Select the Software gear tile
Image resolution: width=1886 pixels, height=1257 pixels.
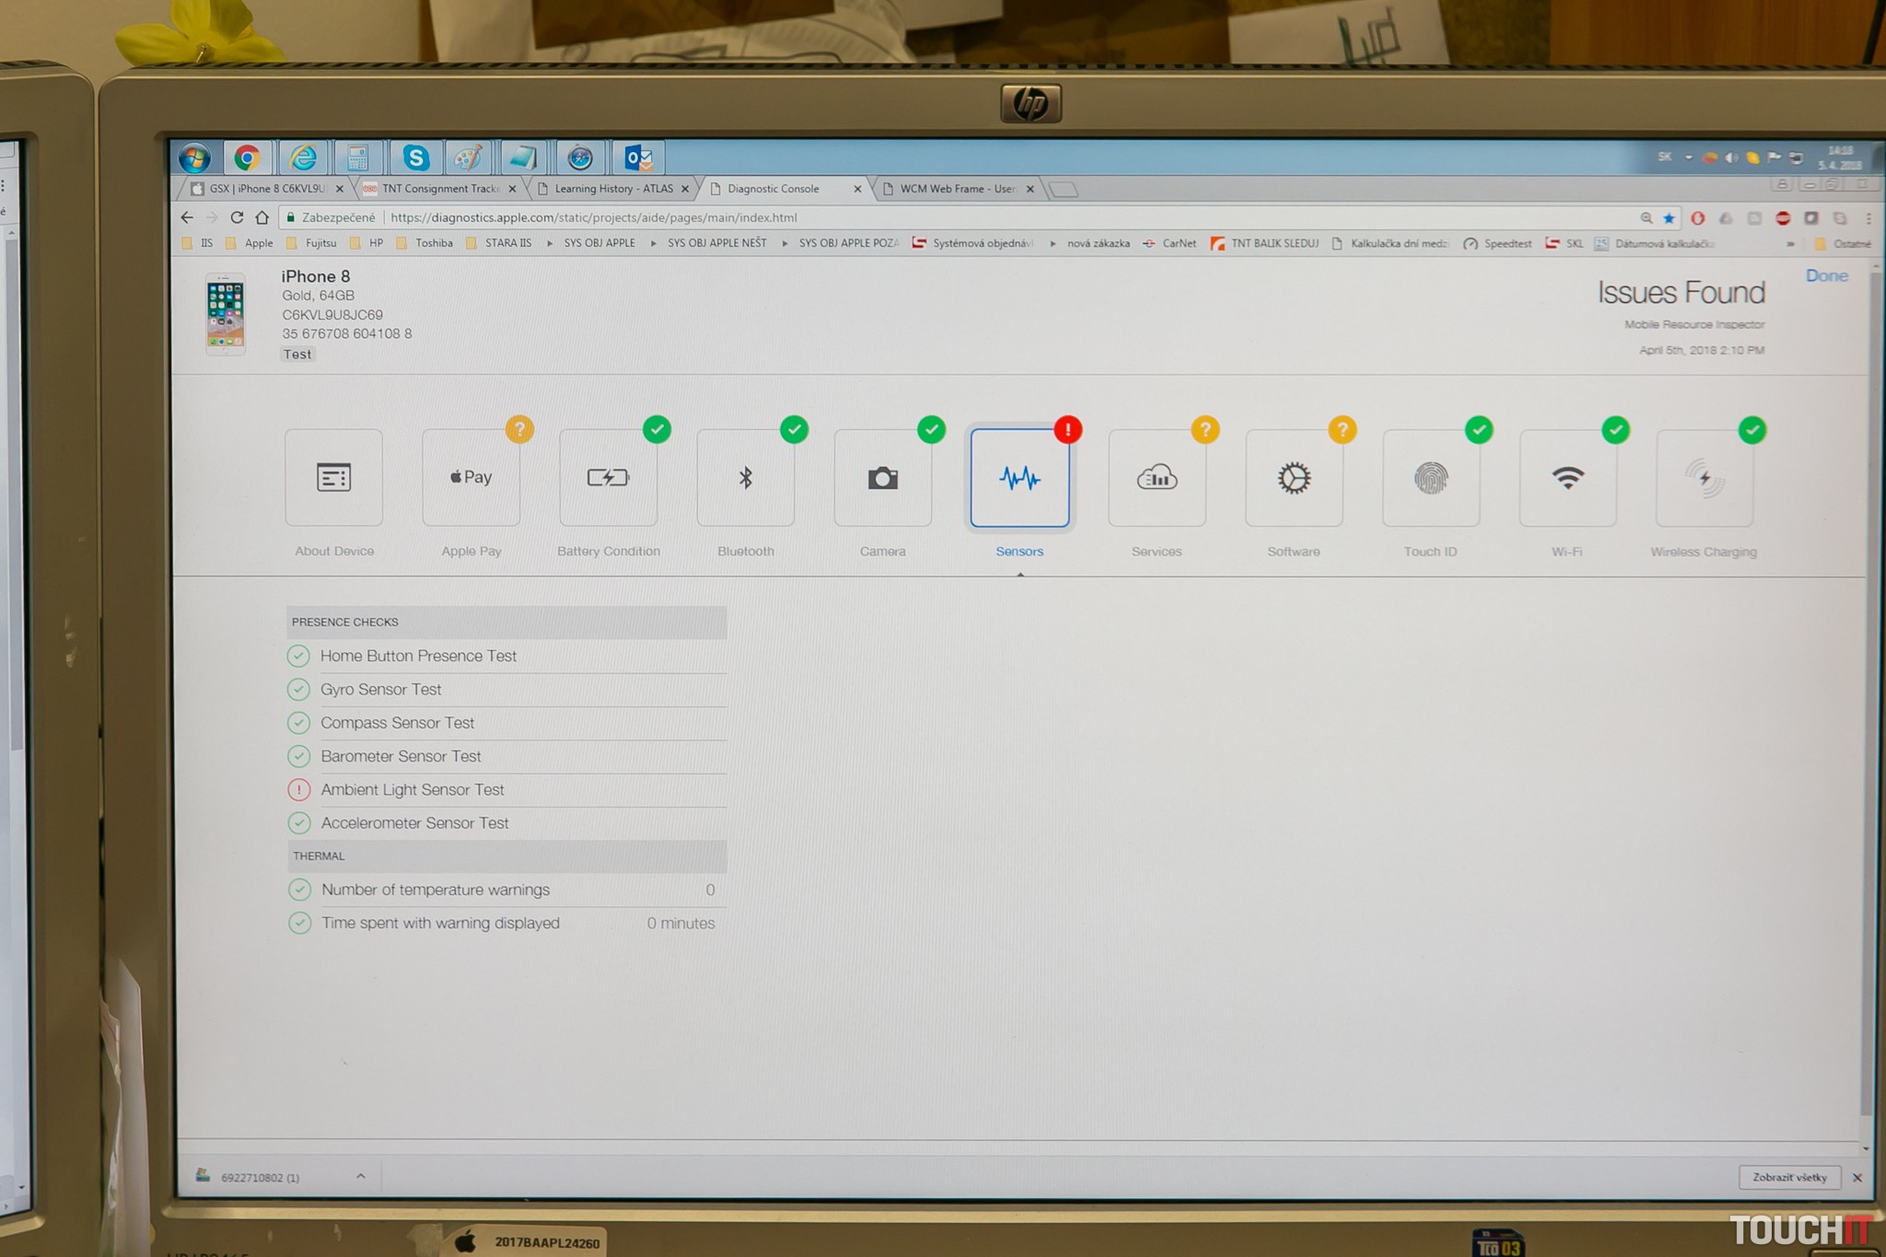[x=1293, y=479]
